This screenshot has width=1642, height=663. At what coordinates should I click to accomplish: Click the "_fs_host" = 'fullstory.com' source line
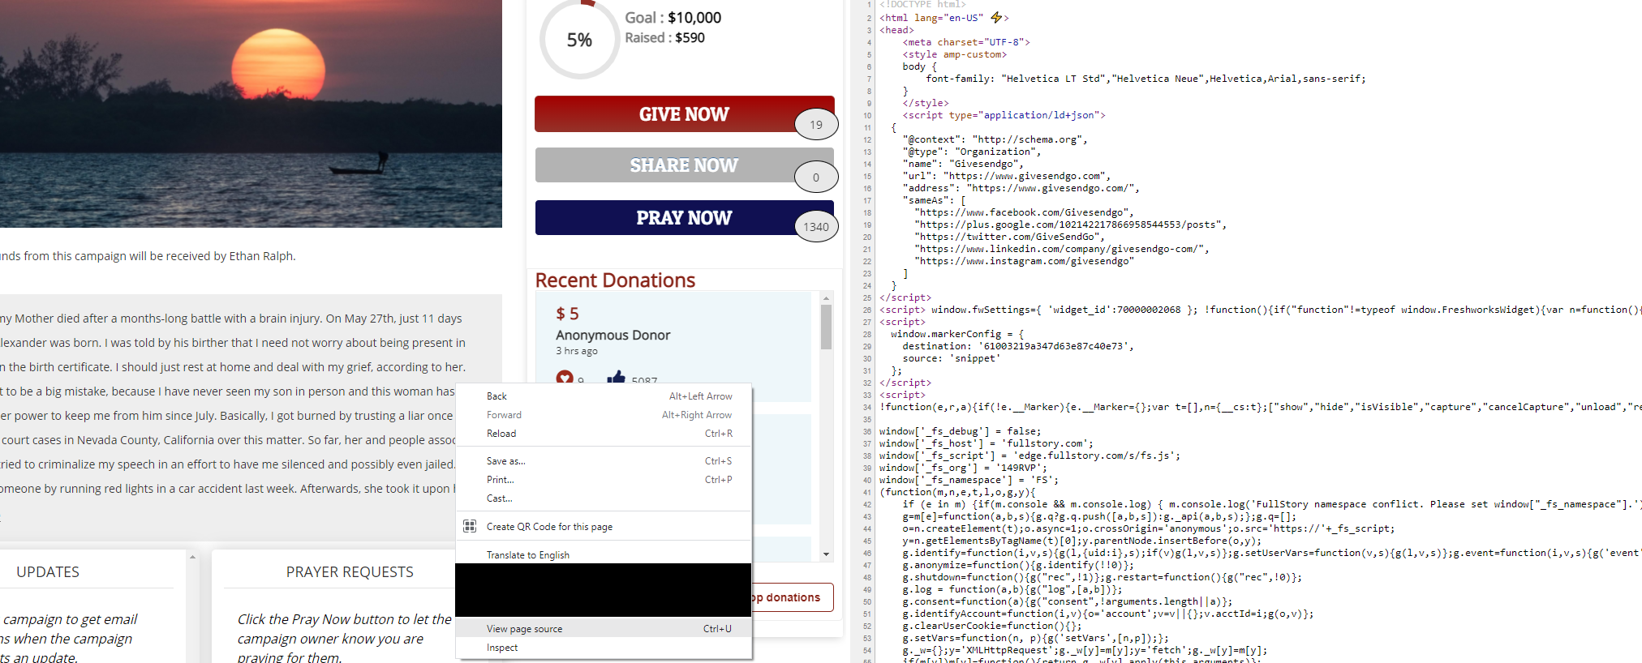(x=986, y=443)
